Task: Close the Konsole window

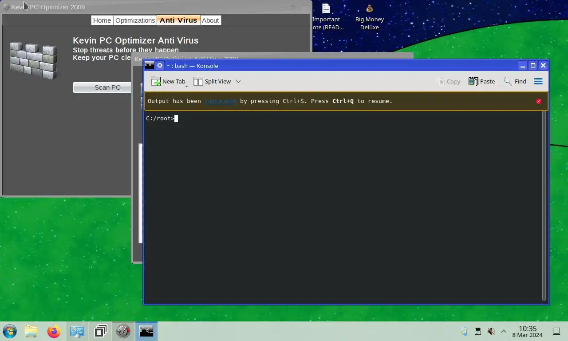Action: (x=543, y=65)
